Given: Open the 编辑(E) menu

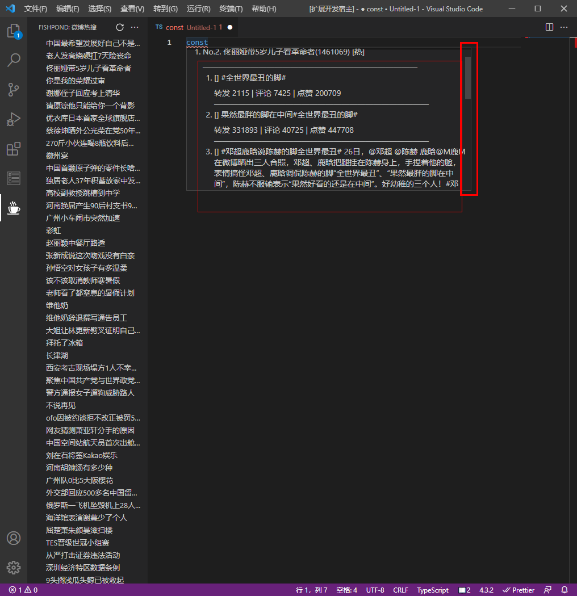Looking at the screenshot, I should click(x=68, y=9).
